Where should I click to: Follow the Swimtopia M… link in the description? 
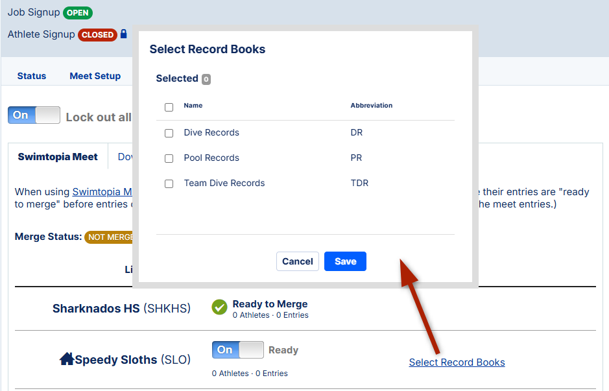[x=102, y=192]
